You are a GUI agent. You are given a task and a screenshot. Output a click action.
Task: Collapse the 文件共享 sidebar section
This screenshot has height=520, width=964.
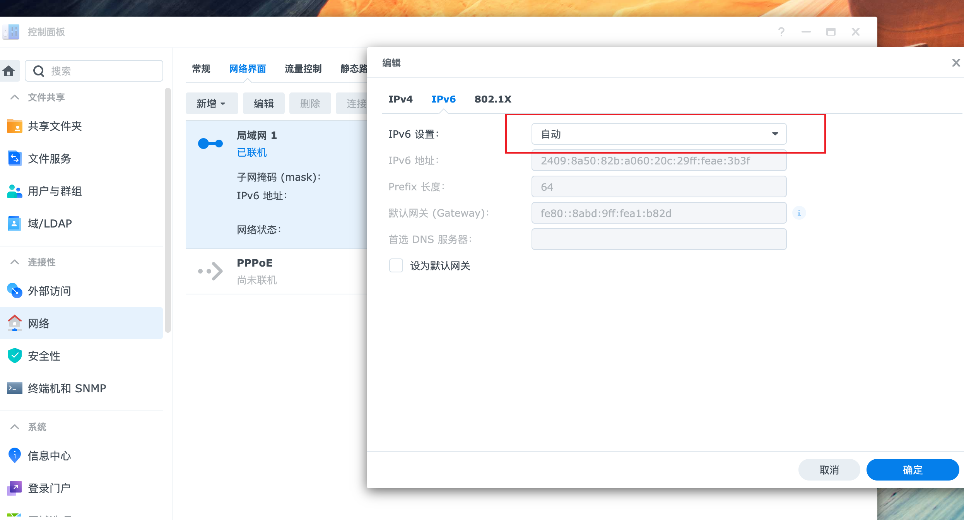click(x=15, y=97)
